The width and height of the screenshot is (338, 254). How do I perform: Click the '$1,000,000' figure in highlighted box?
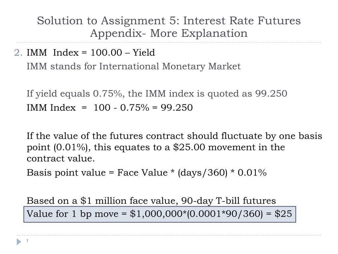[156, 214]
